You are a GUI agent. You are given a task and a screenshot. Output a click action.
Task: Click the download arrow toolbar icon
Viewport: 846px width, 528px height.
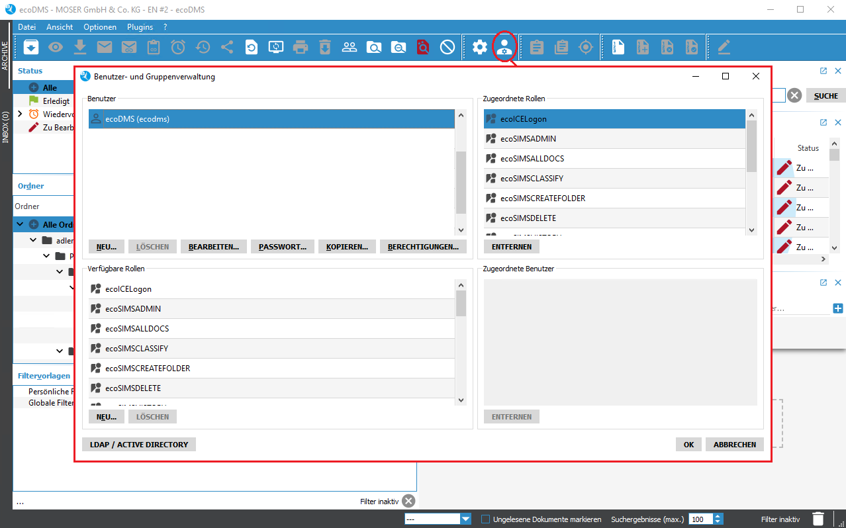[x=80, y=47]
